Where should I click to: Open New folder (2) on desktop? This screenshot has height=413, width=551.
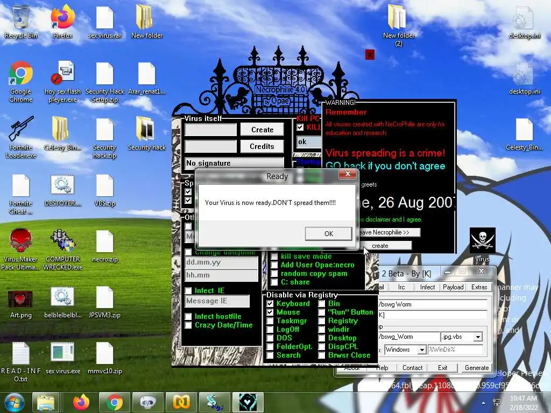(398, 25)
